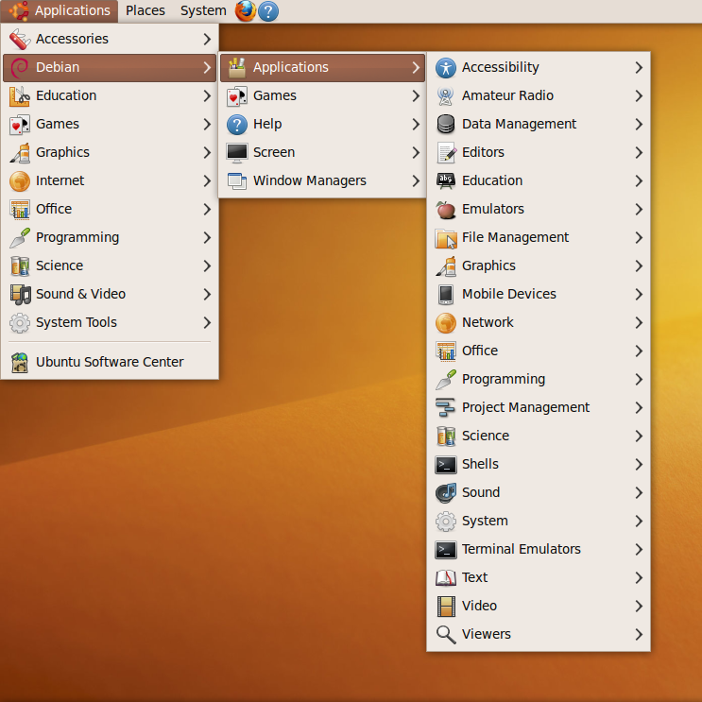Open Graphics in the main Applications menu
Screen dimensions: 702x702
coord(110,153)
